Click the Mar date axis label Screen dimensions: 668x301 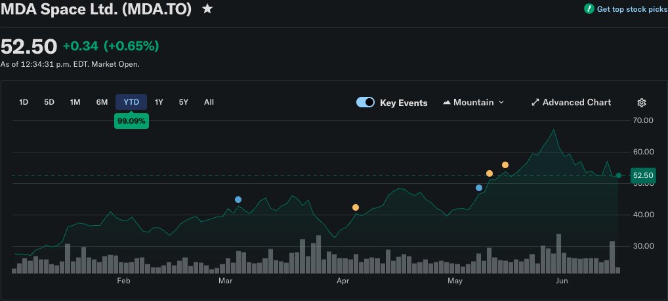click(225, 281)
